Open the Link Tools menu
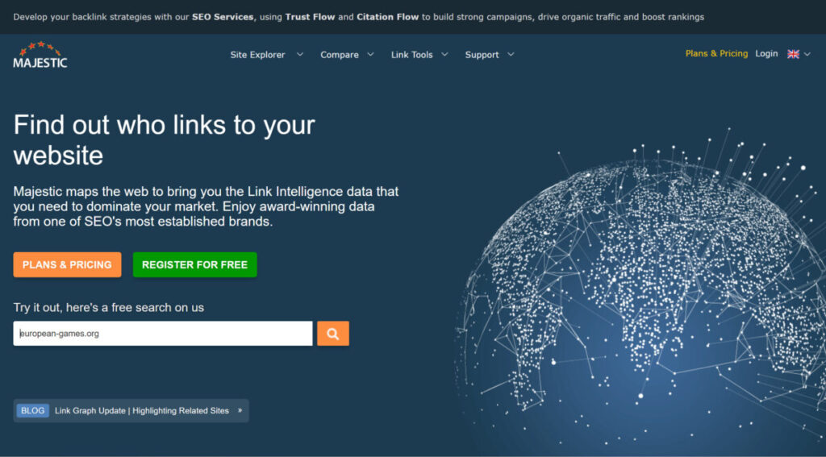Image resolution: width=826 pixels, height=457 pixels. click(411, 55)
